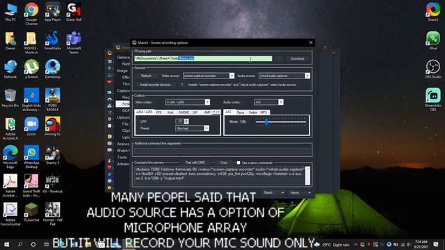Select the Google Chrome desktop icon

(31, 14)
